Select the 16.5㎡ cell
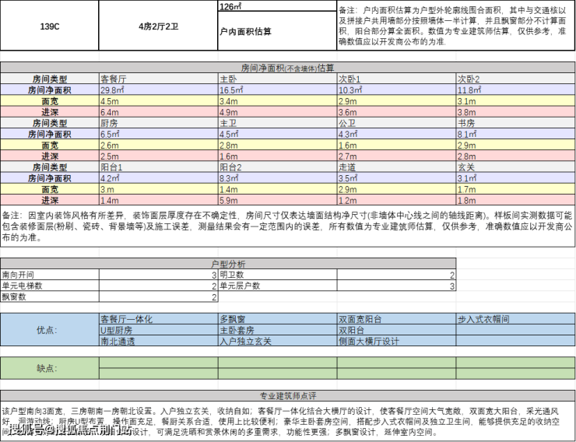 [278, 90]
